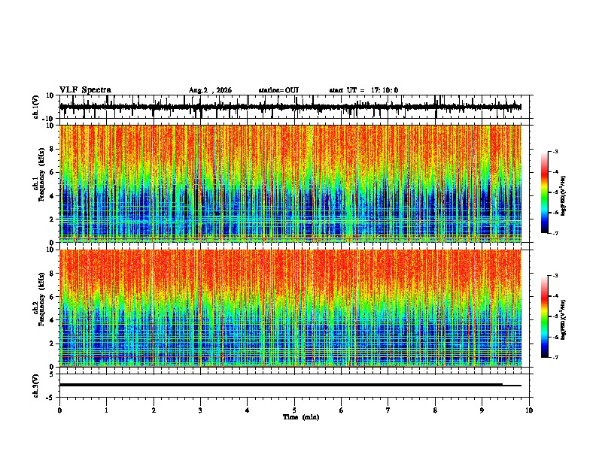Image resolution: width=596 pixels, height=460 pixels.
Task: Click the "8" tick label on time axis
Action: [x=435, y=410]
